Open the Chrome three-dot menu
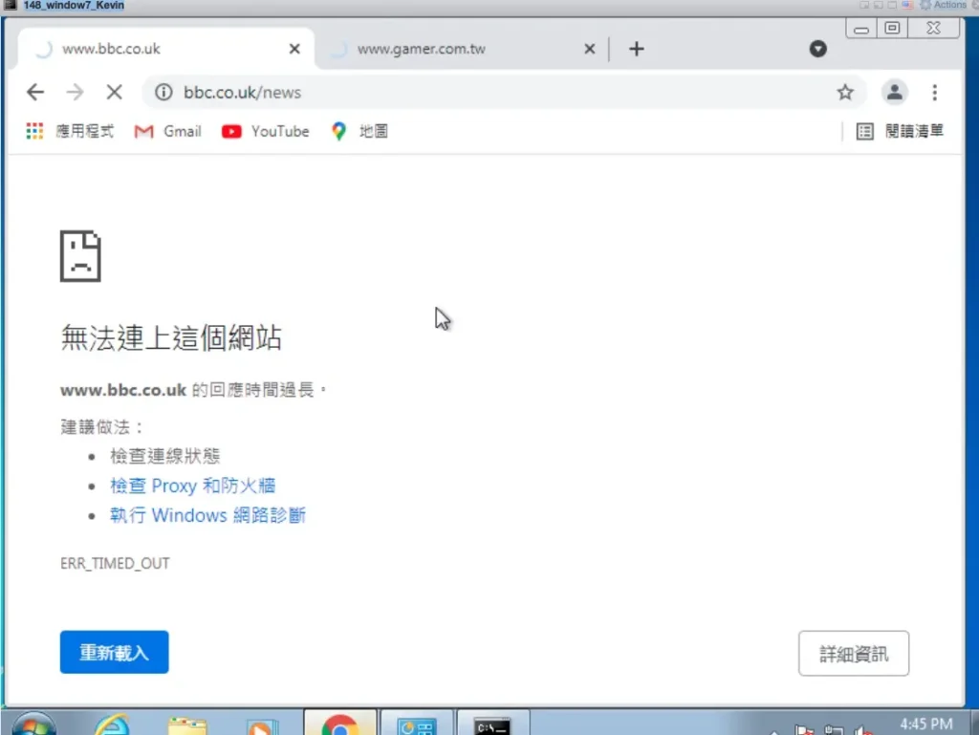979x735 pixels. tap(935, 93)
